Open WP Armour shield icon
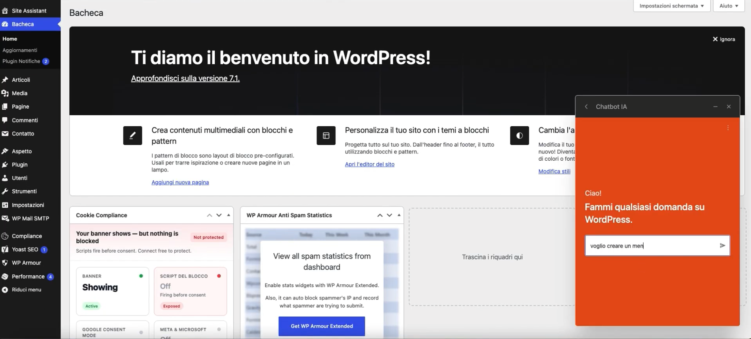 click(5, 263)
